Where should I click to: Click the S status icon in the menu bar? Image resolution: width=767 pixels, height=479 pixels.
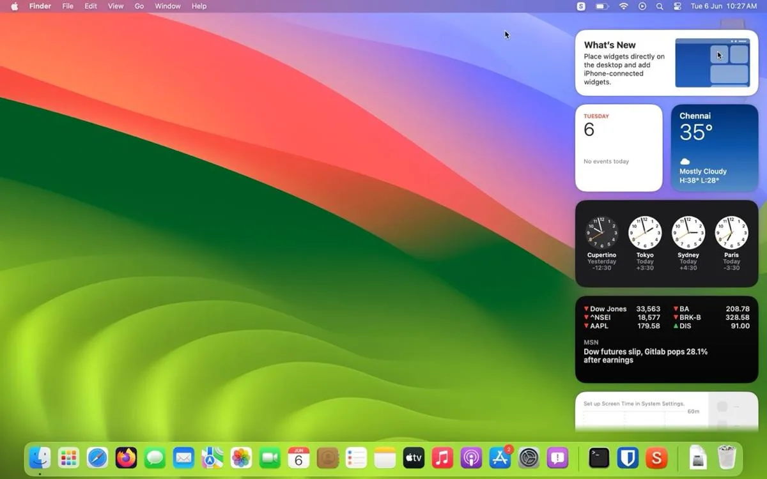581,6
